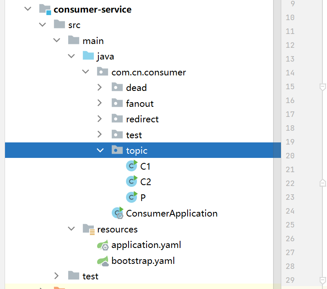Viewport: 327px width, 289px height.
Task: Click gutter line number 10
Action: click(x=290, y=18)
